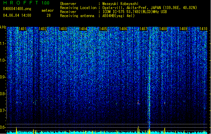This screenshot has width=211, height=134.
Task: Click the 0.9 frequency axis label
Action: coord(3,77)
